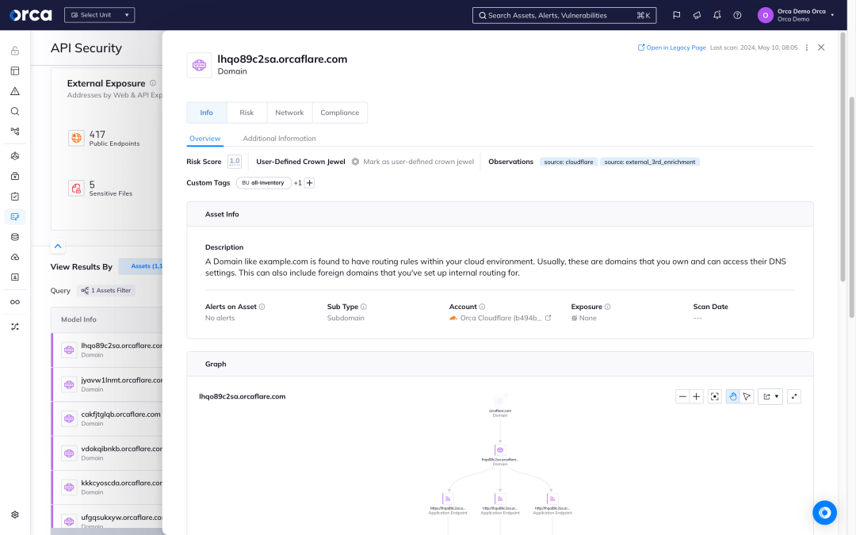Zoom in the graph with the plus button
Screen dimensions: 856x535
pyautogui.click(x=697, y=396)
